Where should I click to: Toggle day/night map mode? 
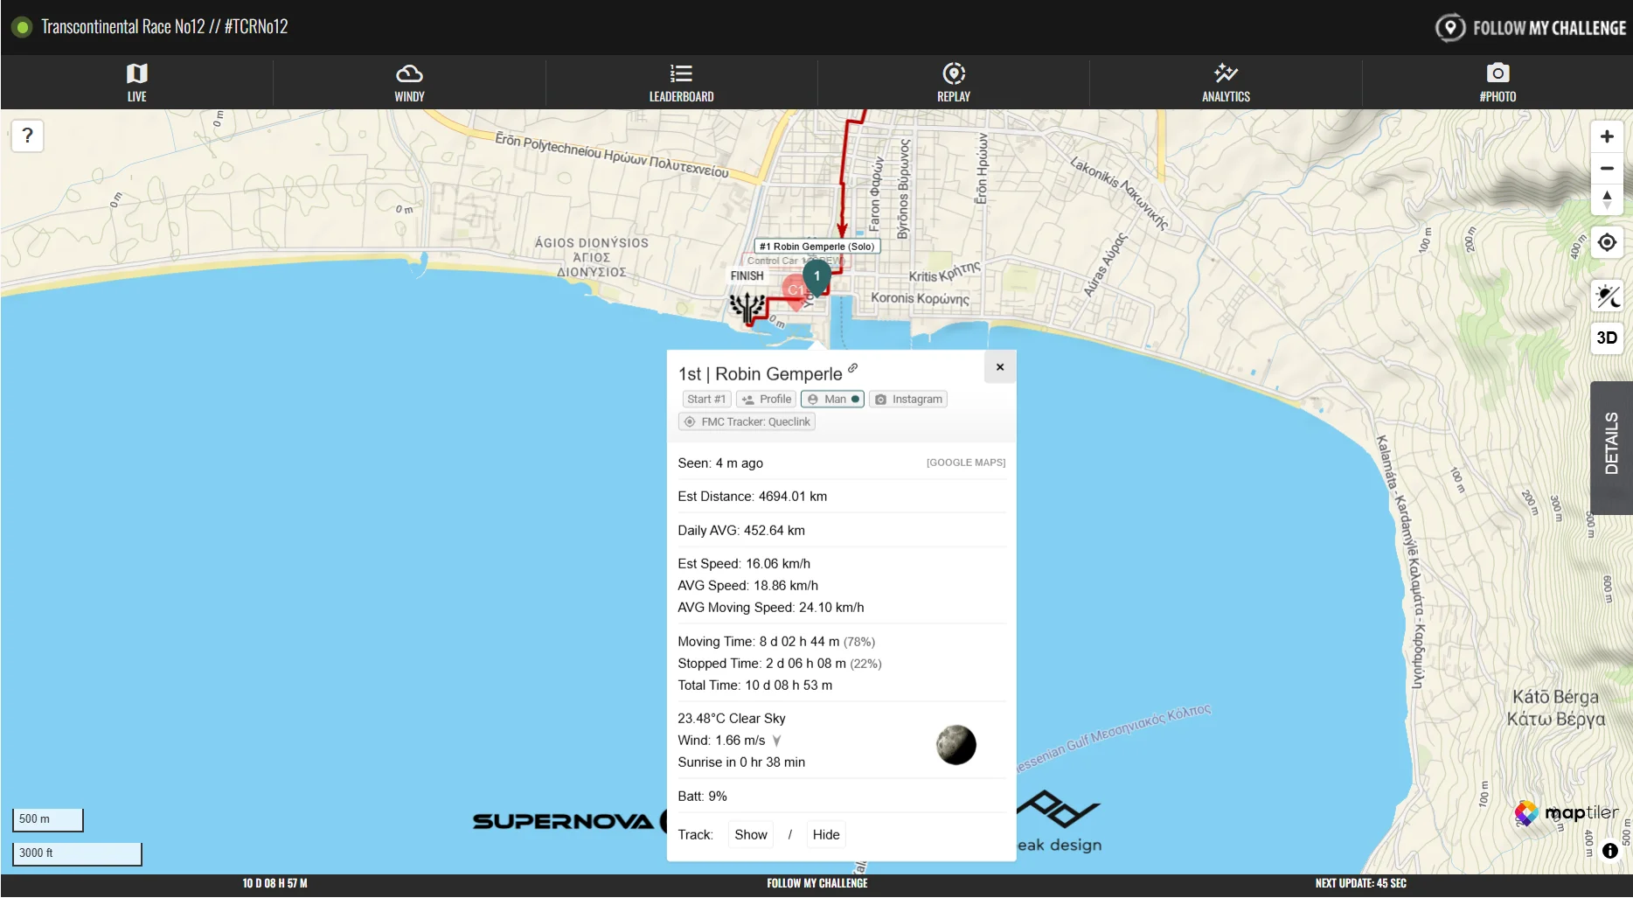(x=1607, y=296)
